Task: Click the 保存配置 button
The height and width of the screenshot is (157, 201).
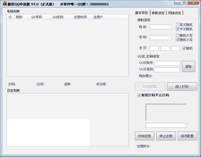Action: coord(187,136)
